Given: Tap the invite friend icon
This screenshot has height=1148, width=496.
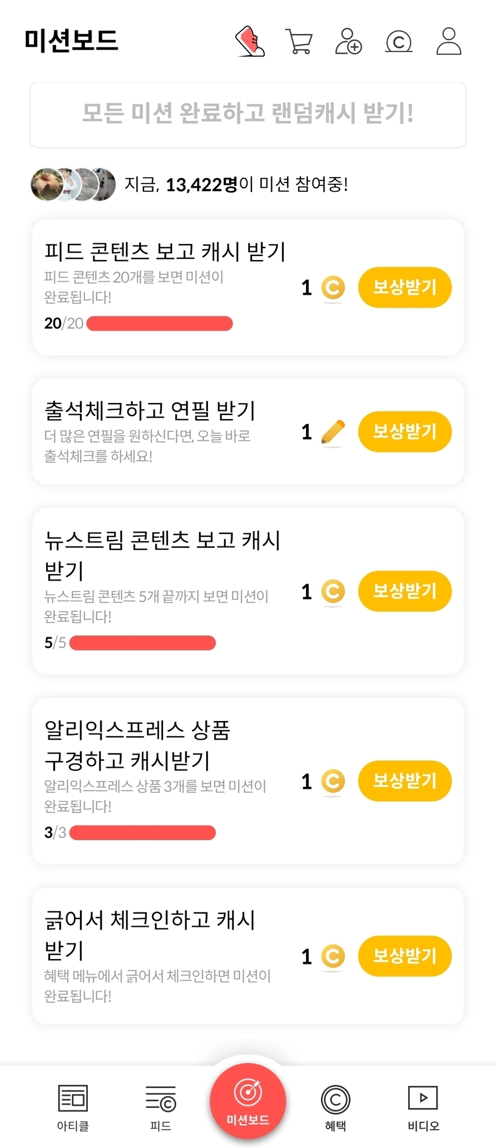Looking at the screenshot, I should pos(348,41).
